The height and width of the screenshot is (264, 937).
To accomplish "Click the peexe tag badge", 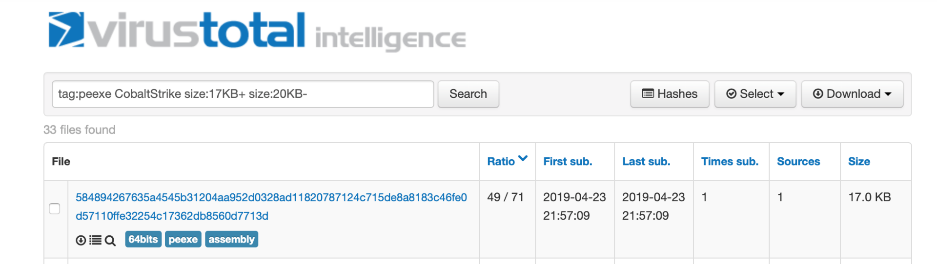I will click(183, 240).
